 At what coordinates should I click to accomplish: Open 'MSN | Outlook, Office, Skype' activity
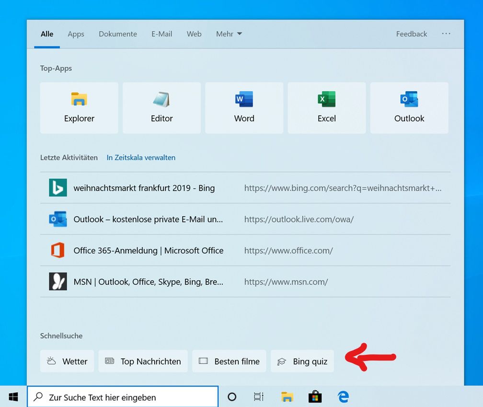click(245, 281)
